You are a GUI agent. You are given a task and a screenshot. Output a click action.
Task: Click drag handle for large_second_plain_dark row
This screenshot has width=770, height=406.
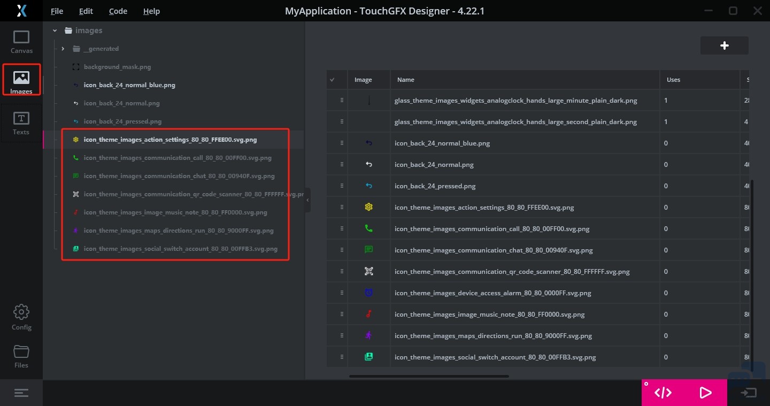point(342,121)
